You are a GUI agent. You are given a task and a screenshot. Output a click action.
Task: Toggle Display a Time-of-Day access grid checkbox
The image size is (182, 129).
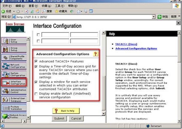[36, 67]
